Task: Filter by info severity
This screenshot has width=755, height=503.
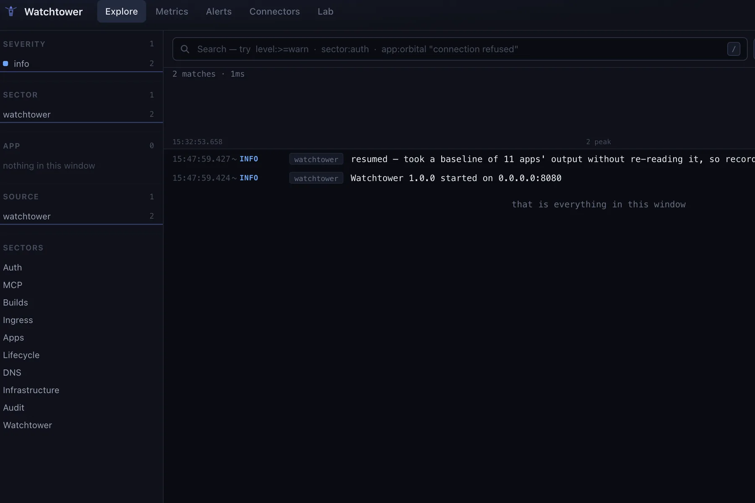Action: (x=81, y=63)
